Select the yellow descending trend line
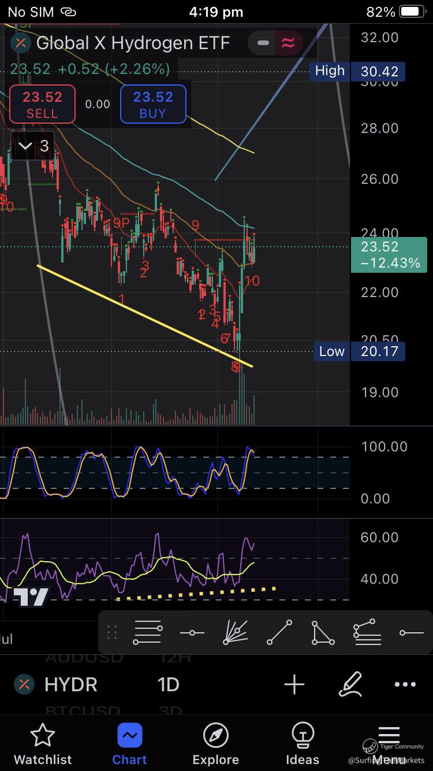The image size is (433, 771). coord(144,315)
